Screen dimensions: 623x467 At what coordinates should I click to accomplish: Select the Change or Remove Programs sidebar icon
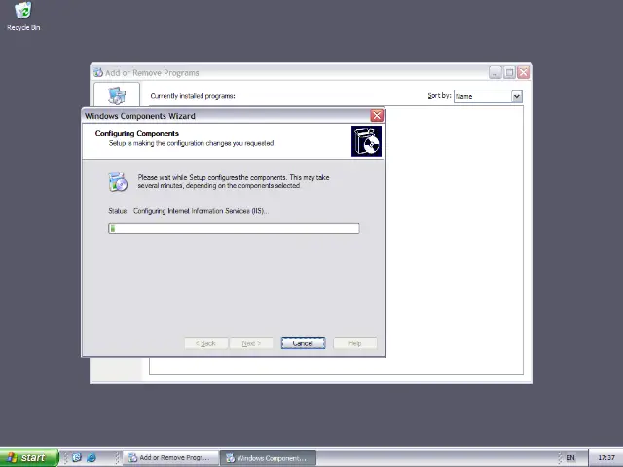coord(117,95)
